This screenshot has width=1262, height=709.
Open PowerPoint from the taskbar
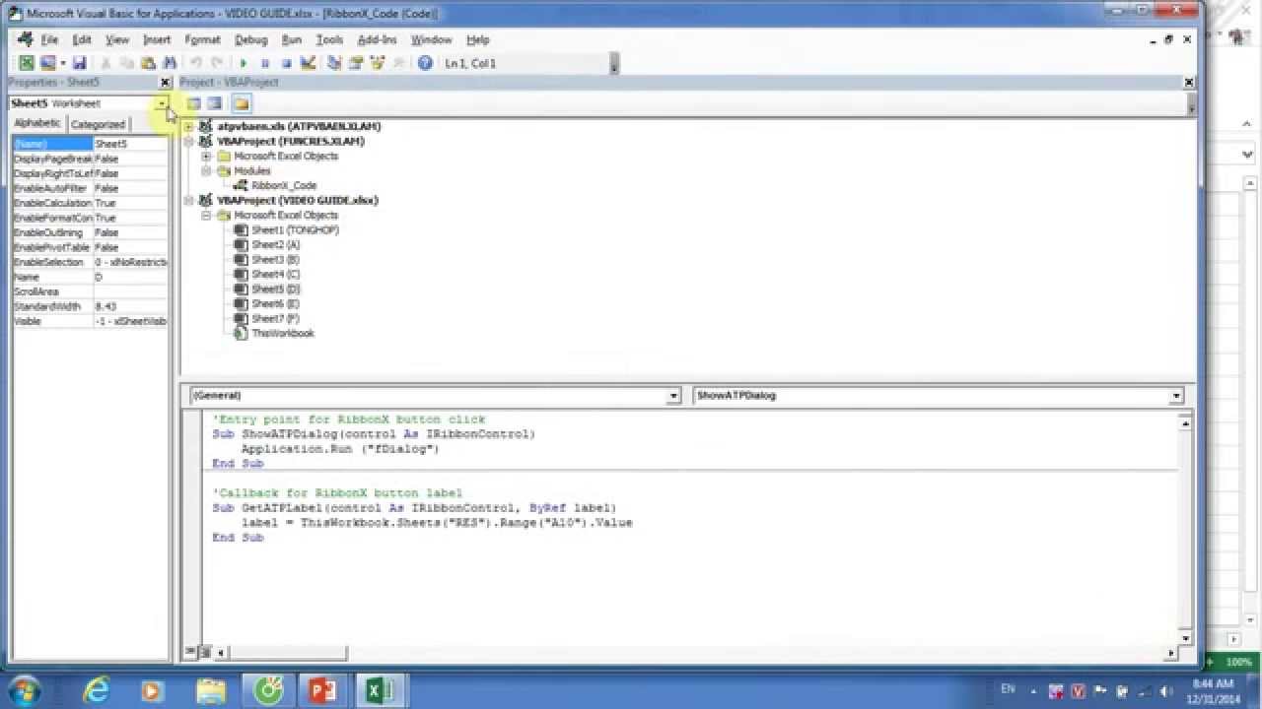[x=323, y=691]
